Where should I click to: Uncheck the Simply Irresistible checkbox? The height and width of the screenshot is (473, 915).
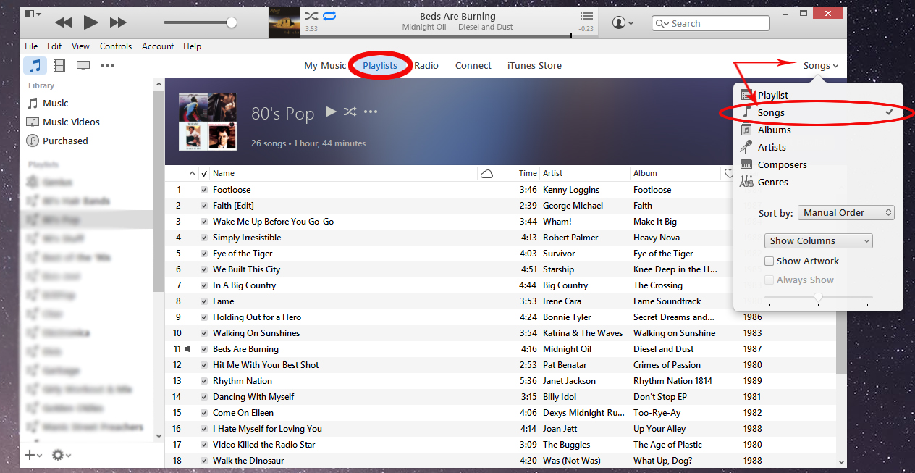pos(204,238)
